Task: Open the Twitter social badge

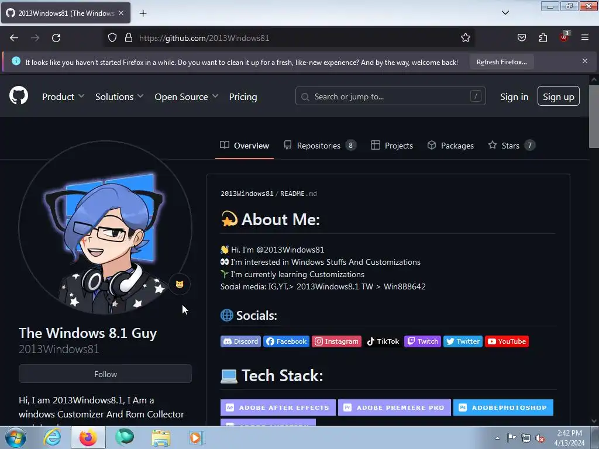Action: 463,341
